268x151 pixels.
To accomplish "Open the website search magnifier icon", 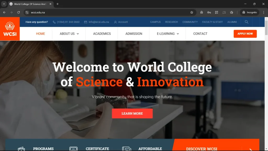I will (247, 22).
